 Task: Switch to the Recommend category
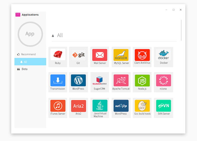(28, 54)
